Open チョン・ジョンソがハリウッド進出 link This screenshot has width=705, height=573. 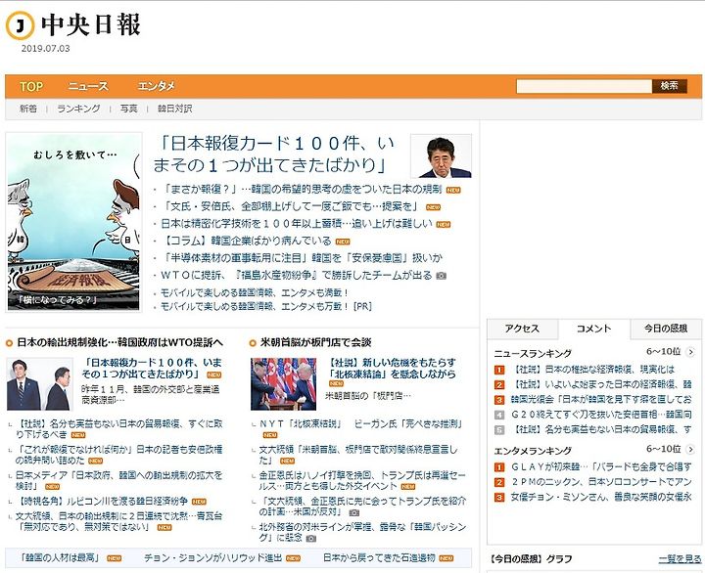point(212,558)
